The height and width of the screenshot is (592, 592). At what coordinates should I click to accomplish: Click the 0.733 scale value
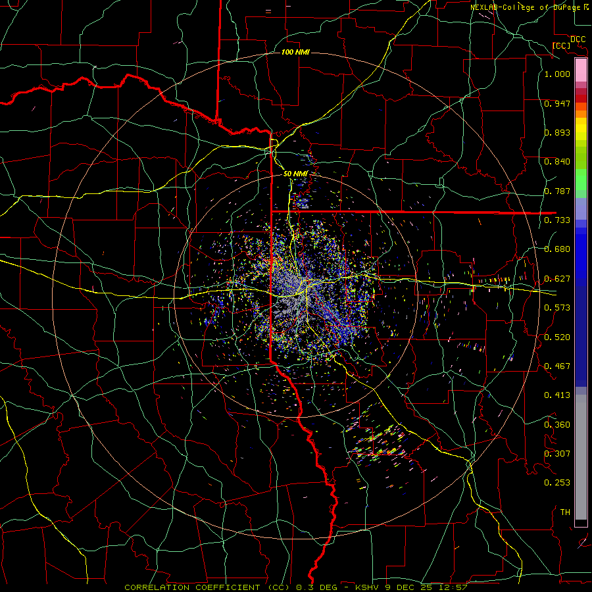click(557, 220)
